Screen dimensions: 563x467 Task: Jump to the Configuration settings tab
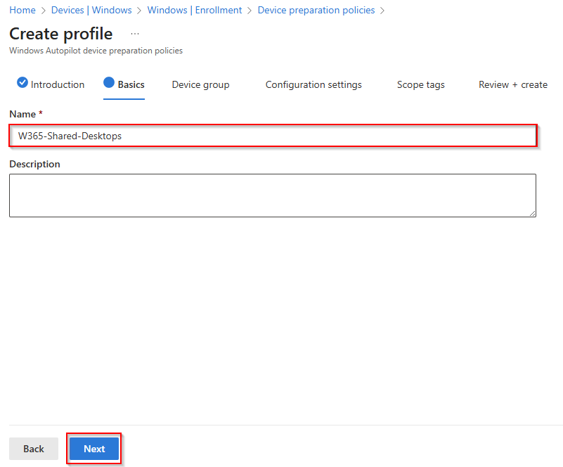point(313,84)
